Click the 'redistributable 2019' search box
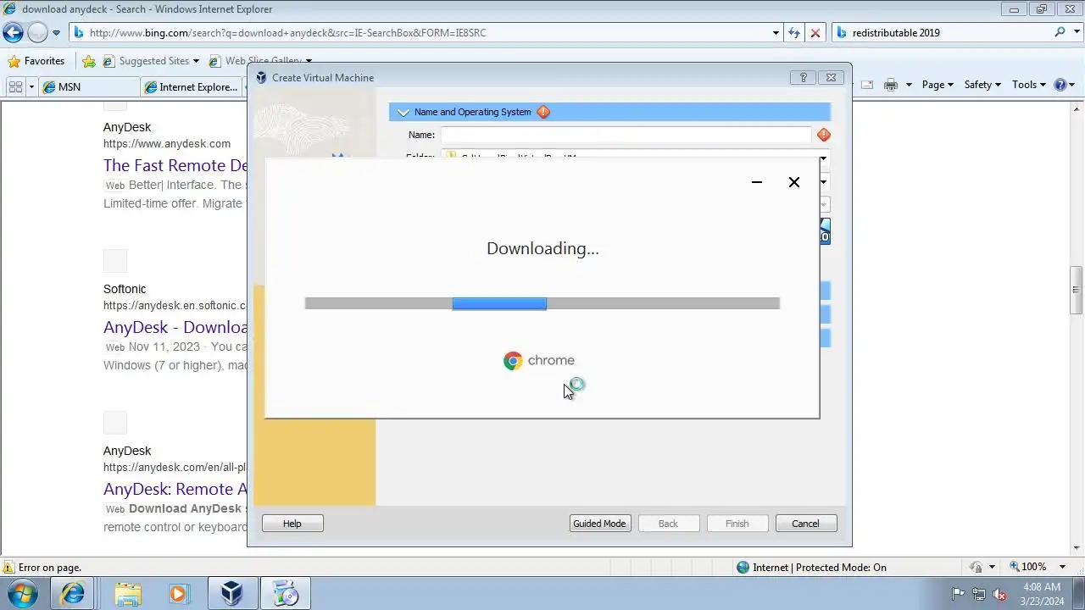1085x610 pixels. (941, 33)
